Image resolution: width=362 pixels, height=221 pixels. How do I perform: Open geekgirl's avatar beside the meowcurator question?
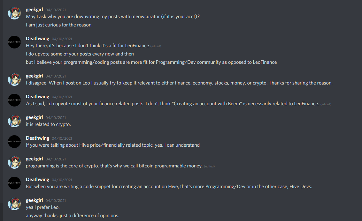pyautogui.click(x=14, y=13)
